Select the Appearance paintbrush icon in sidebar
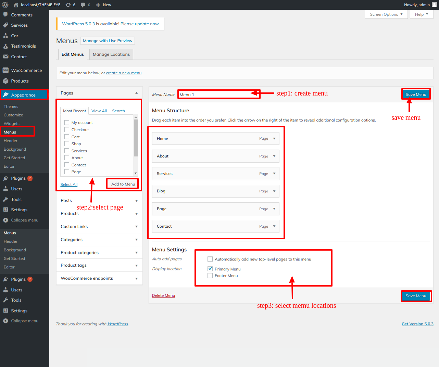 [5, 94]
